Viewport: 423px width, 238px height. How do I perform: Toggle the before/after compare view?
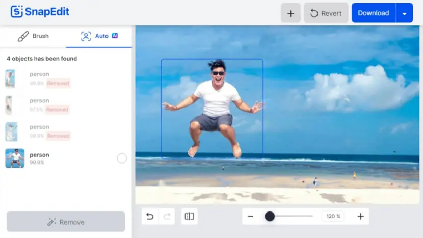190,216
